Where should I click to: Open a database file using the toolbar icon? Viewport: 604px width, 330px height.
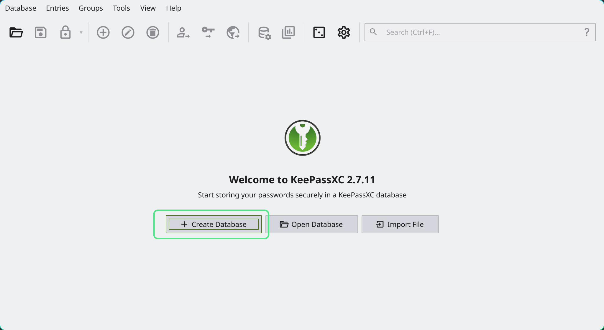point(16,32)
